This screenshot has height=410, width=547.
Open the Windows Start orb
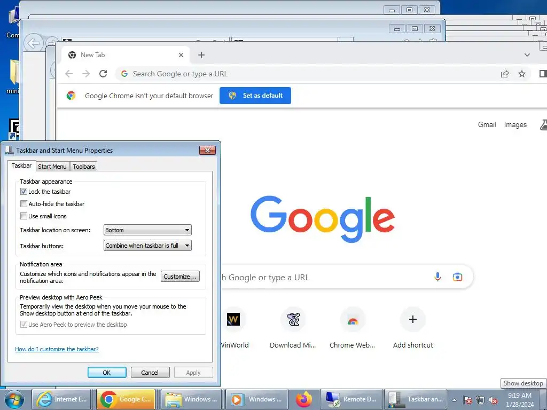[14, 399]
